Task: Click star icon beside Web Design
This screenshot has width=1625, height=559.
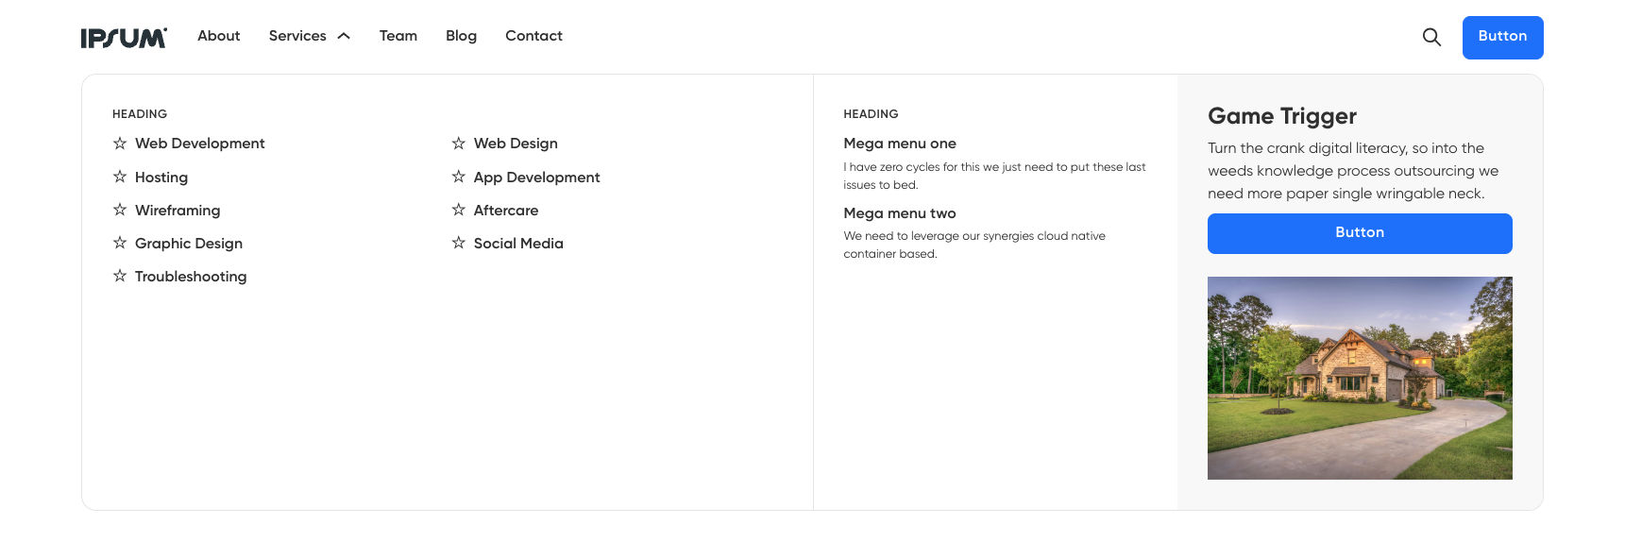Action: tap(459, 144)
